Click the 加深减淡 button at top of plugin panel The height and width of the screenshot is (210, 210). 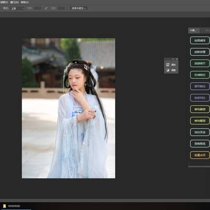tap(199, 40)
